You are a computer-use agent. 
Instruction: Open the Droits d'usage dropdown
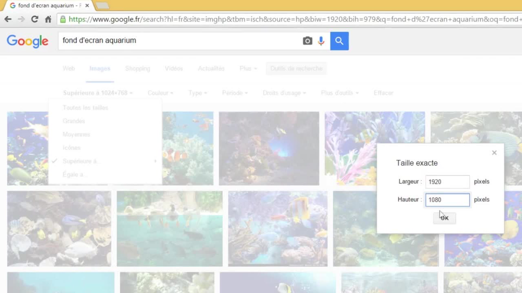284,93
